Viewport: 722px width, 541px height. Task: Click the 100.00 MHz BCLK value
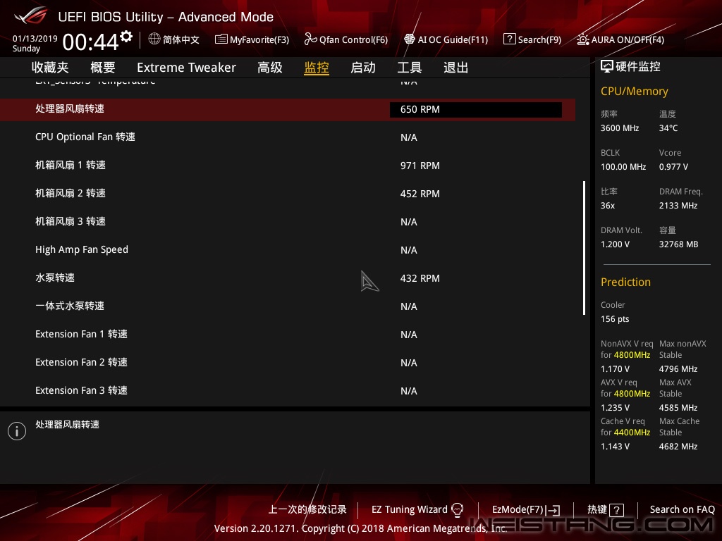[x=623, y=166]
